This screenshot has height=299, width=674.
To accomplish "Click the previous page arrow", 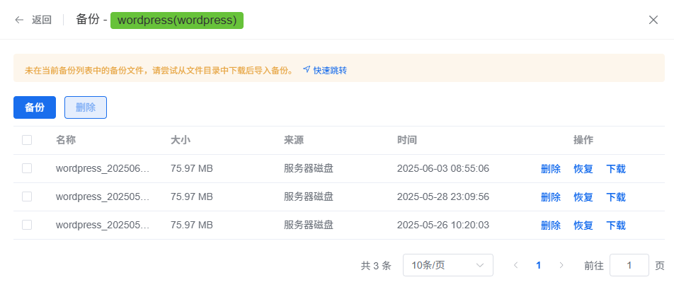I will click(x=516, y=265).
